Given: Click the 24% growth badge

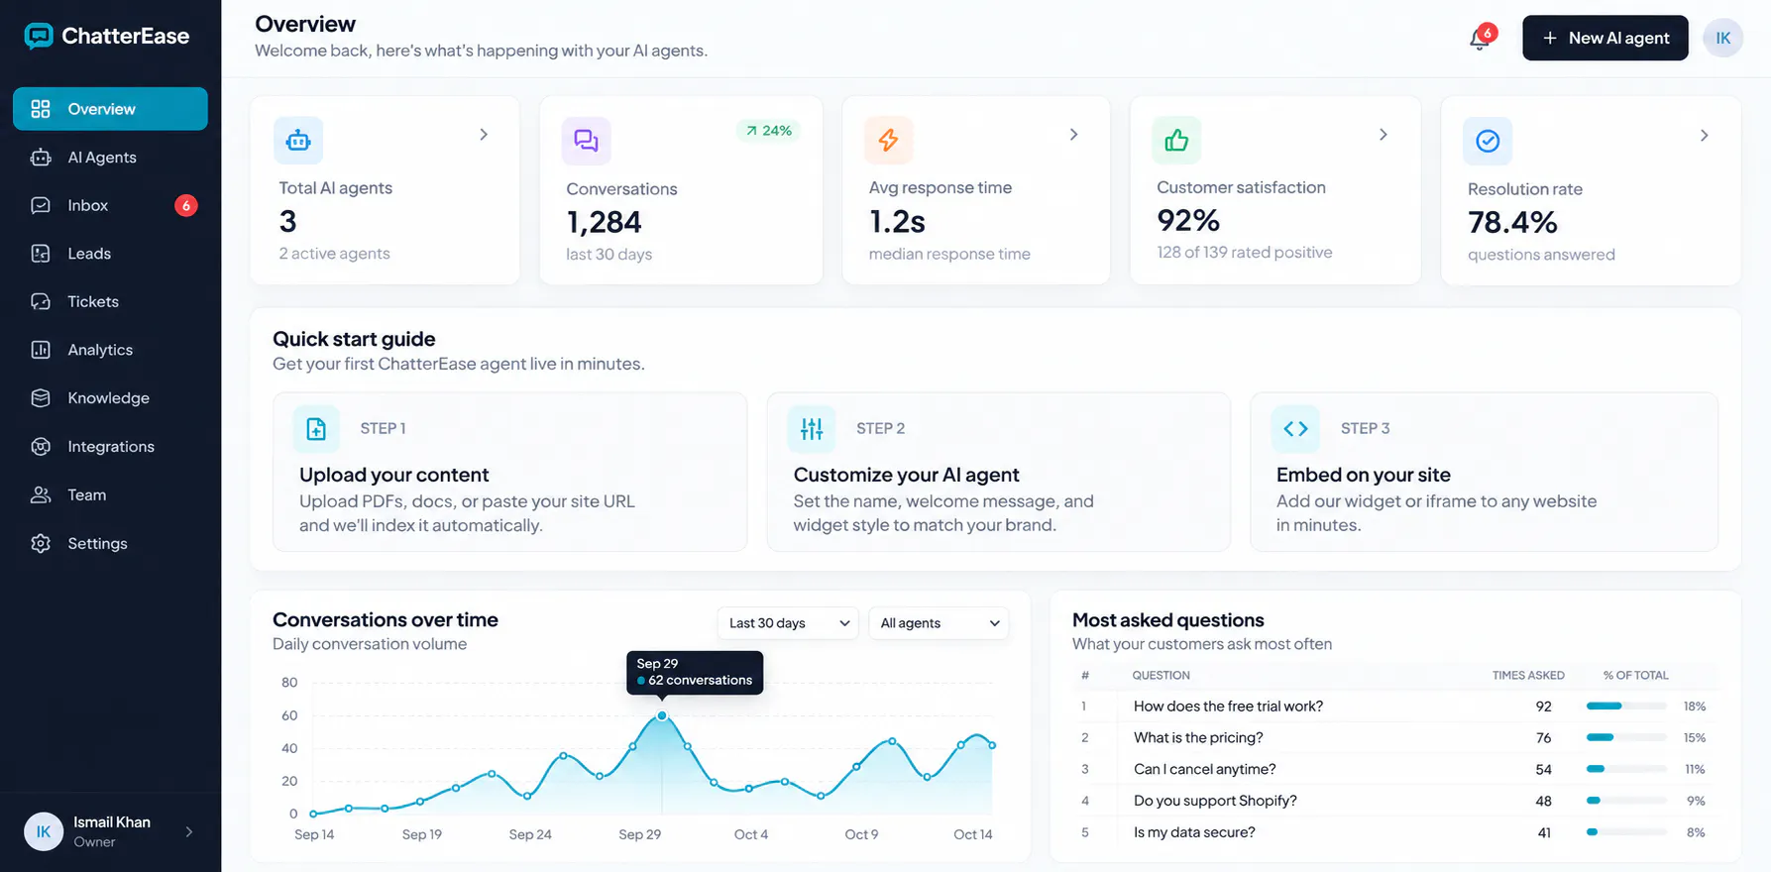Looking at the screenshot, I should click(x=769, y=131).
